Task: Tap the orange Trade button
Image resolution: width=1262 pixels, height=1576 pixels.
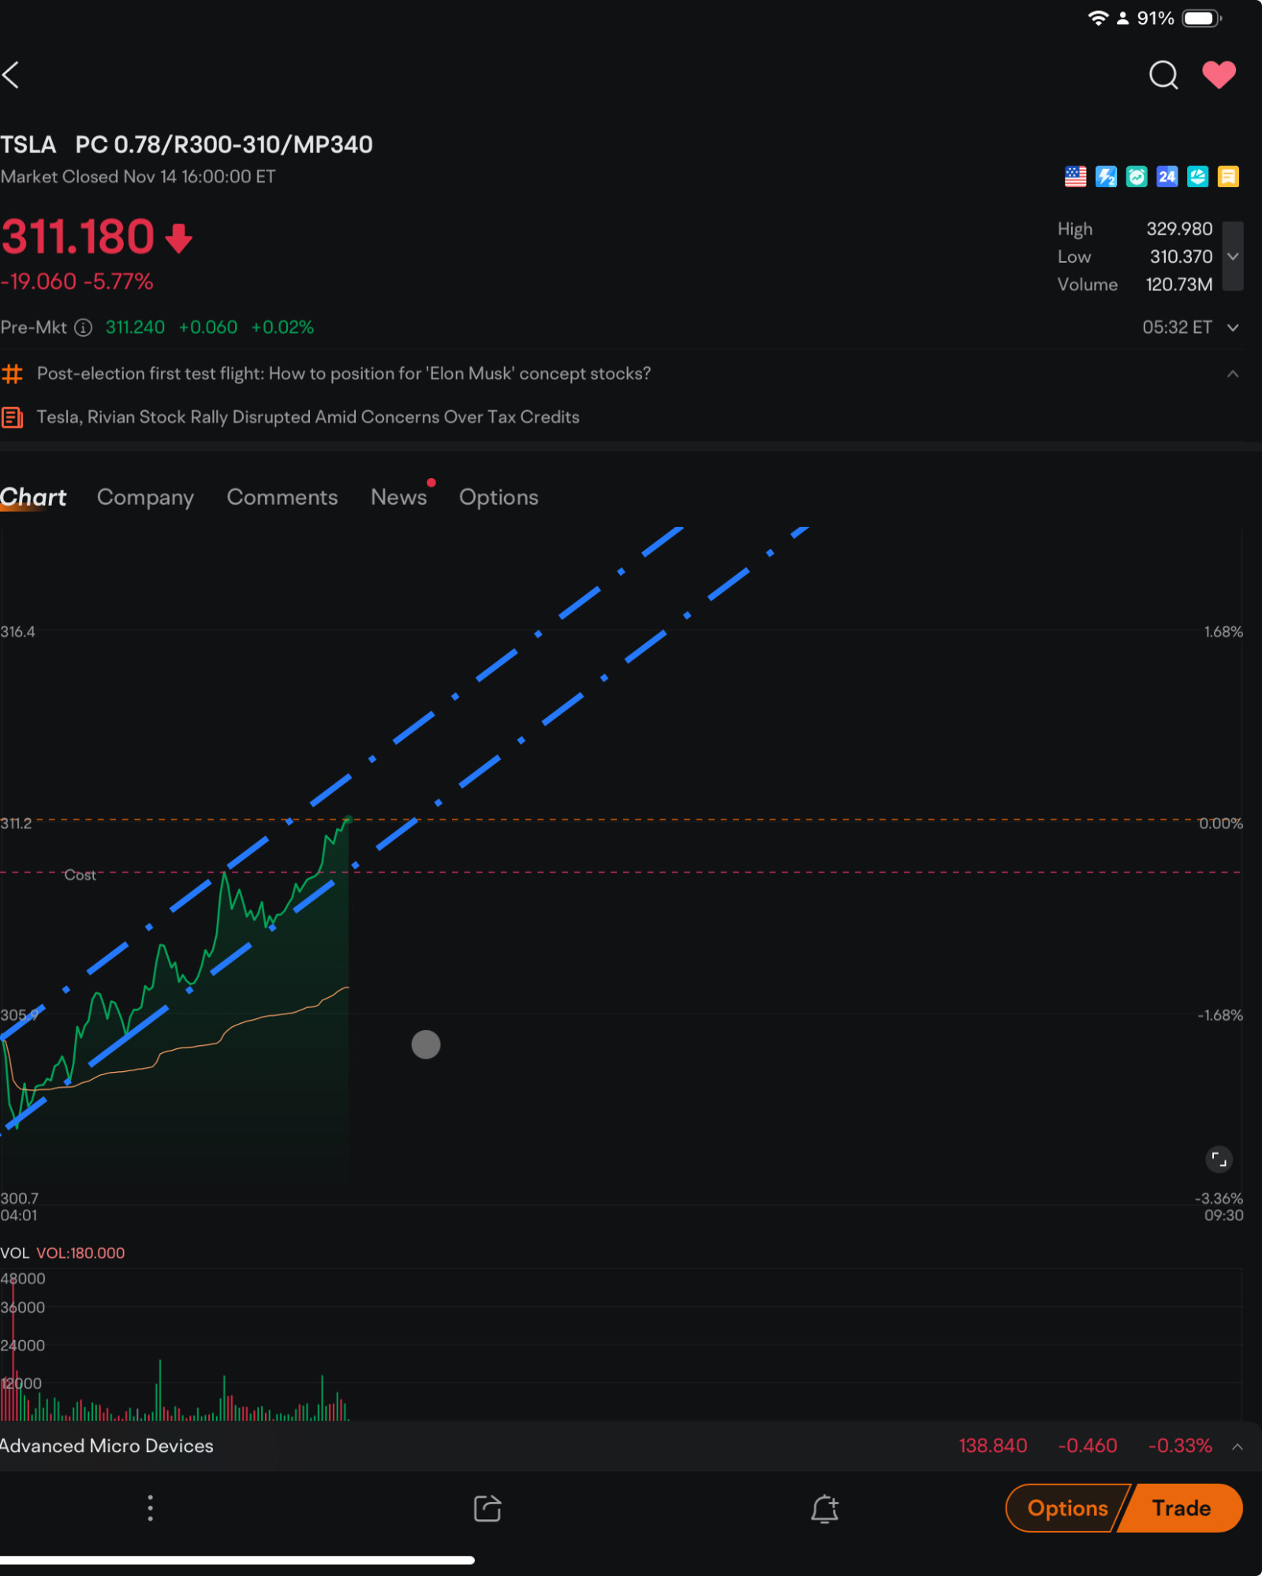Action: (x=1182, y=1508)
